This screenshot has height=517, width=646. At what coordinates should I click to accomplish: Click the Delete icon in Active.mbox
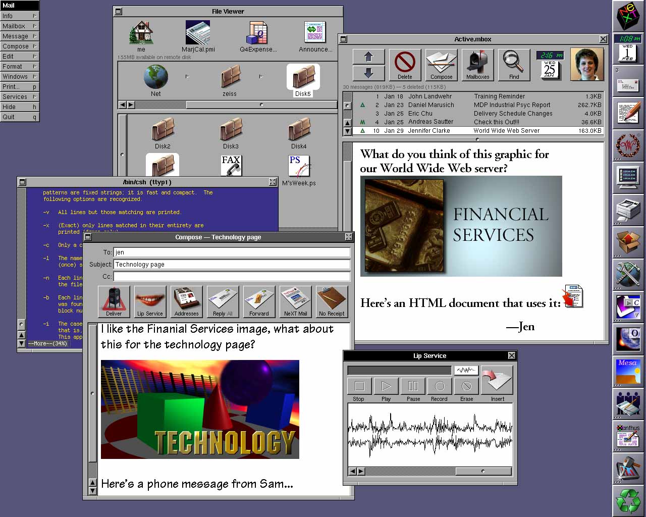[x=405, y=65]
